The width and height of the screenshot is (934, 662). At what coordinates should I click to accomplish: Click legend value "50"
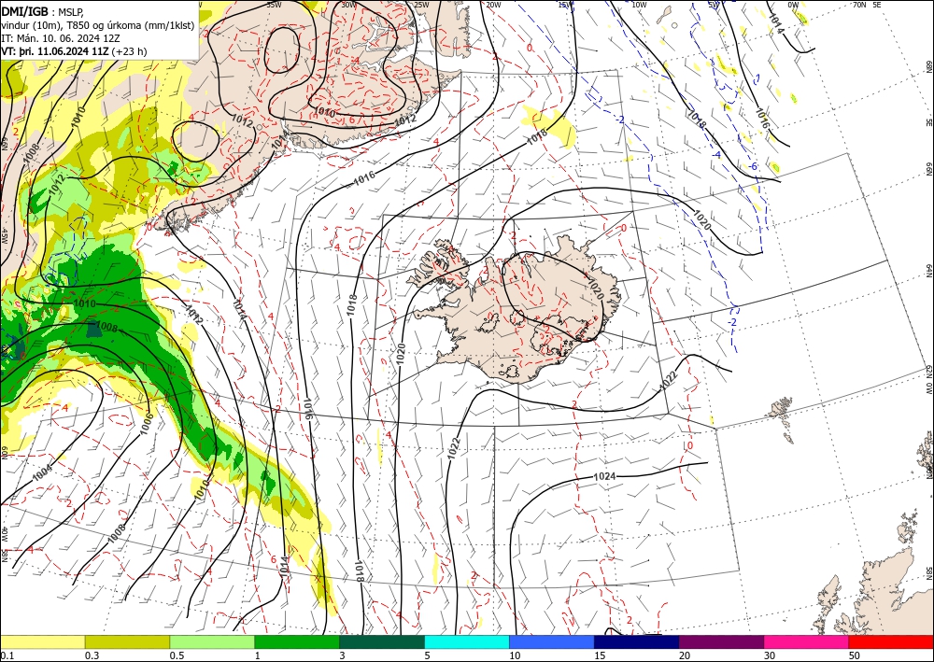[855, 655]
